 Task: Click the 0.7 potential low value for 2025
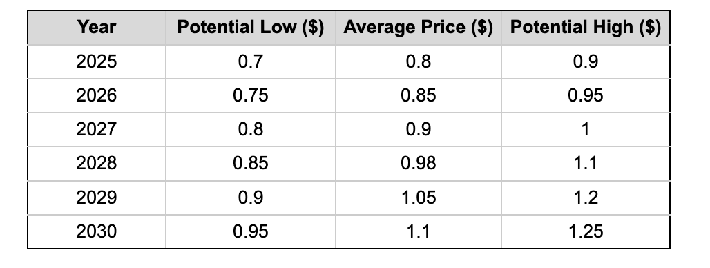coord(251,61)
